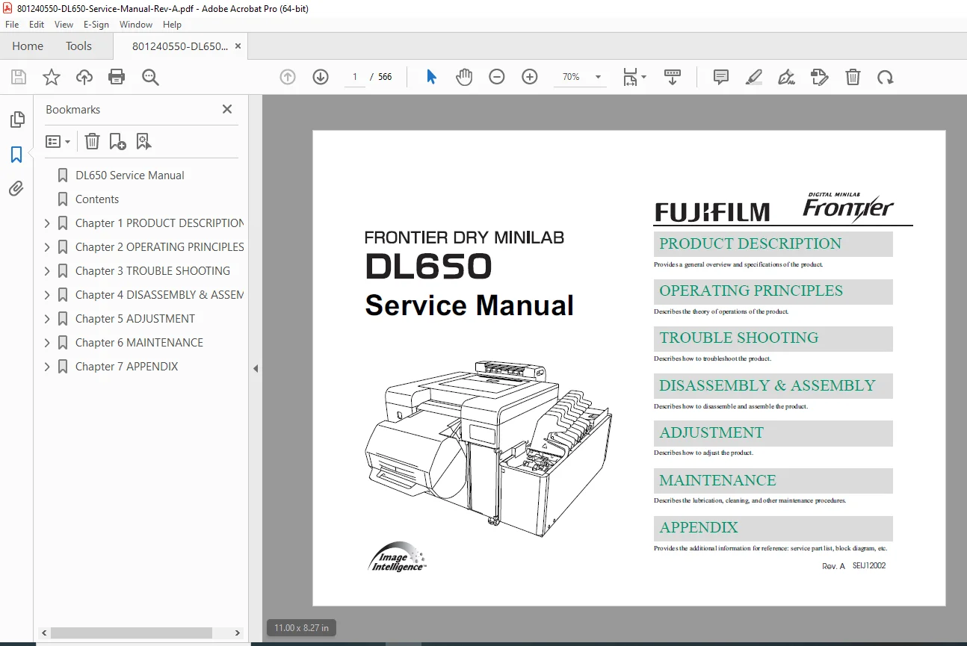The width and height of the screenshot is (967, 646).
Task: Open the View menu
Action: point(64,25)
